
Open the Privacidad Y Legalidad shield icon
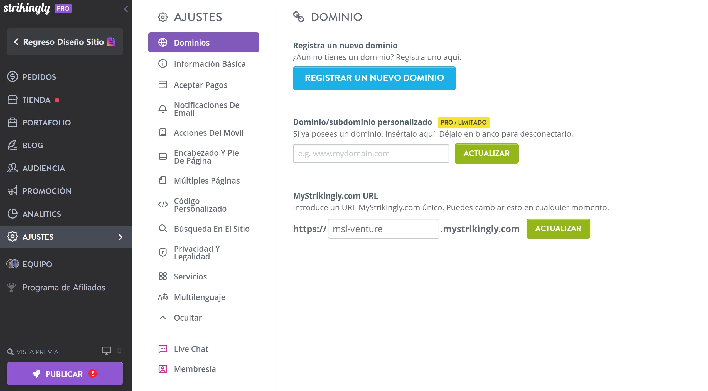coord(163,253)
